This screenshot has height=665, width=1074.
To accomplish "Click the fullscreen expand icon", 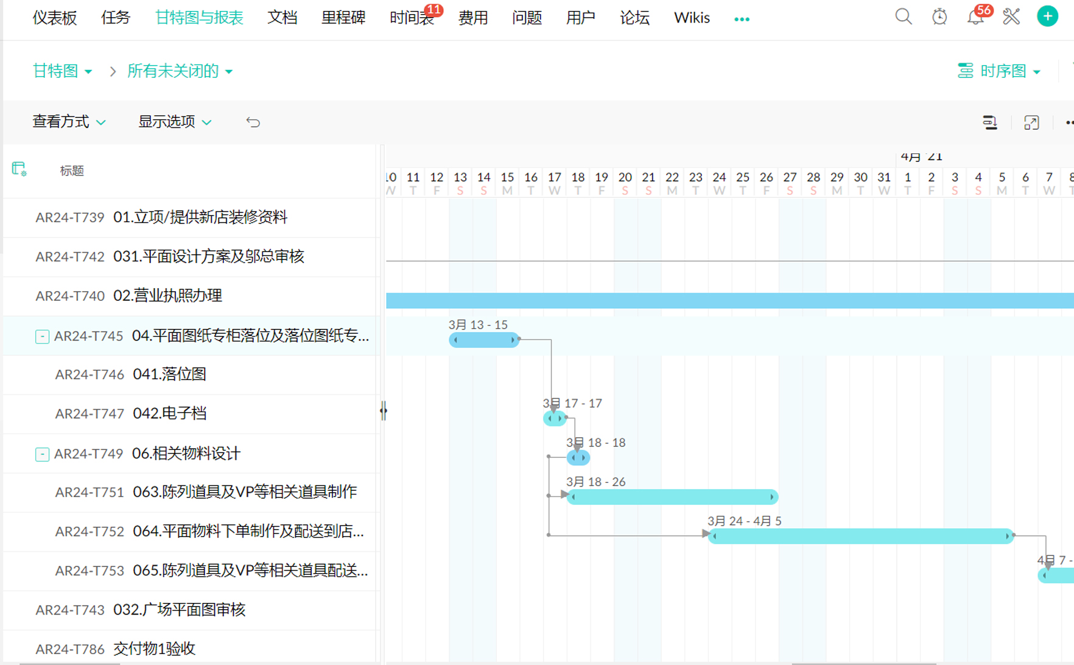I will [1031, 122].
